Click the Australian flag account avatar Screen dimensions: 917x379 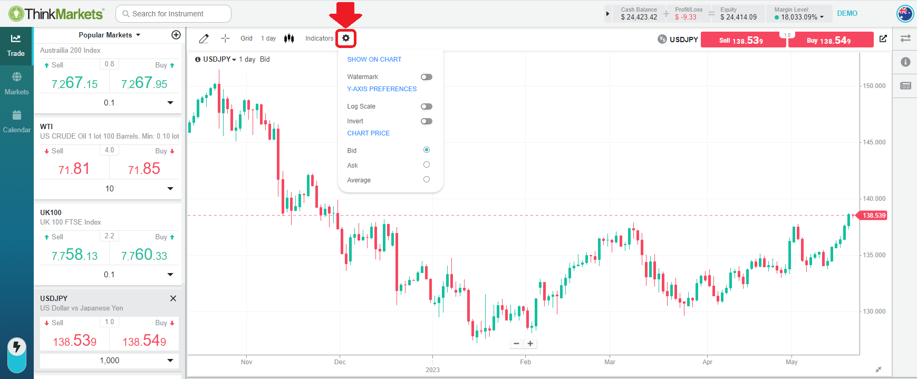coord(905,14)
